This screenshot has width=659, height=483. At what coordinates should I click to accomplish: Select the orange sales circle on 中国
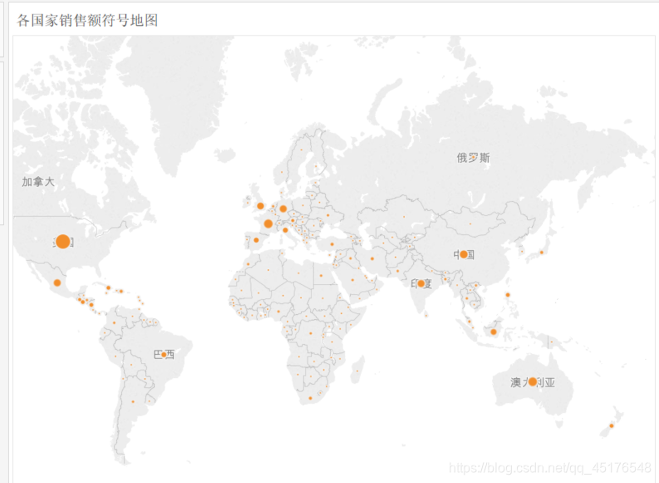(464, 254)
